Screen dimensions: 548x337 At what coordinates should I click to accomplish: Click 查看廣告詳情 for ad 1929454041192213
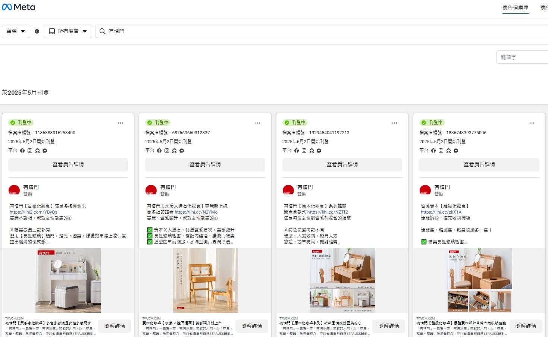click(x=342, y=165)
